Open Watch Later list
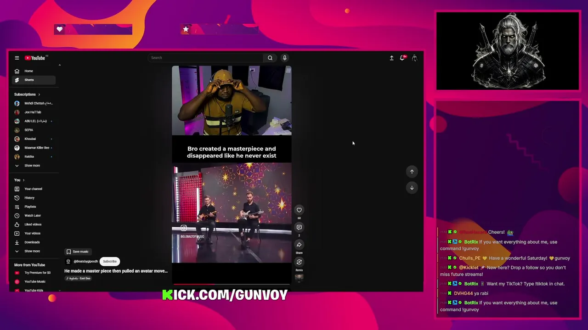588x330 pixels. (34, 215)
